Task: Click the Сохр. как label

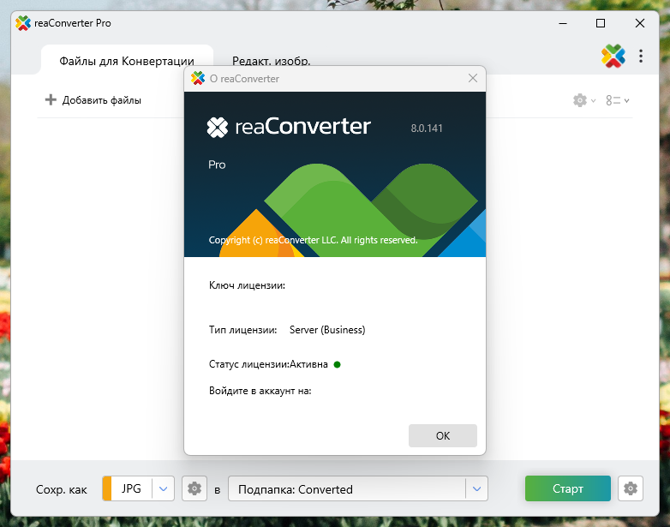Action: tap(62, 489)
